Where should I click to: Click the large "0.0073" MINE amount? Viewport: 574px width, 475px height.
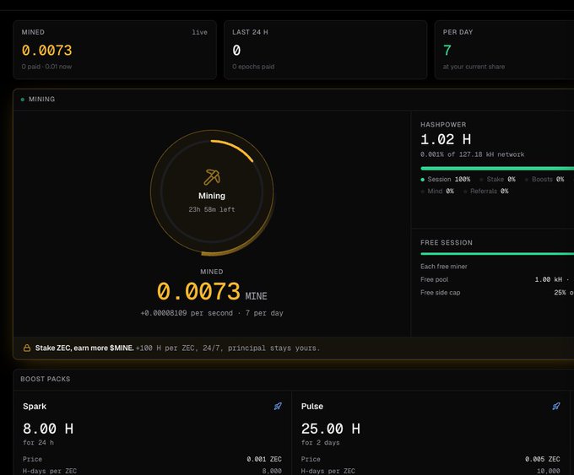[x=198, y=291]
